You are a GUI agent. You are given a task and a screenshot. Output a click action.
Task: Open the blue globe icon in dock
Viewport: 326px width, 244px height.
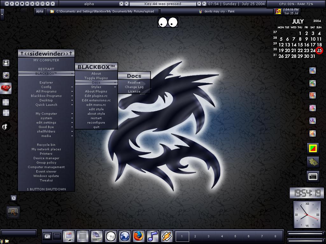coord(124,236)
